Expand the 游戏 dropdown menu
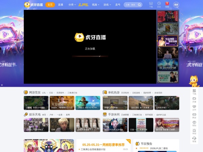The height and width of the screenshot is (152, 203). coord(107,5)
